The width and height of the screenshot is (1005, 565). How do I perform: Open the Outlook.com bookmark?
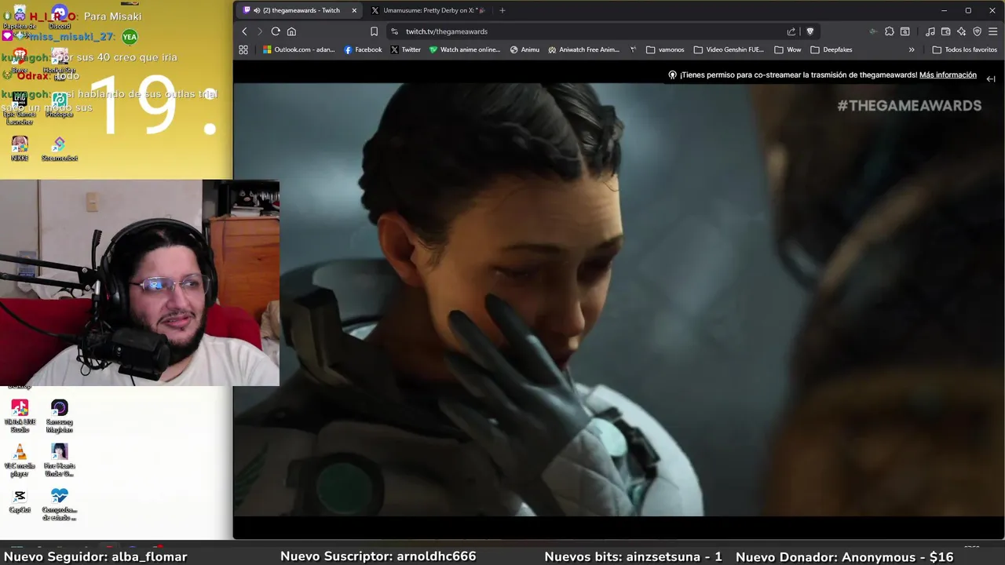[x=299, y=49]
